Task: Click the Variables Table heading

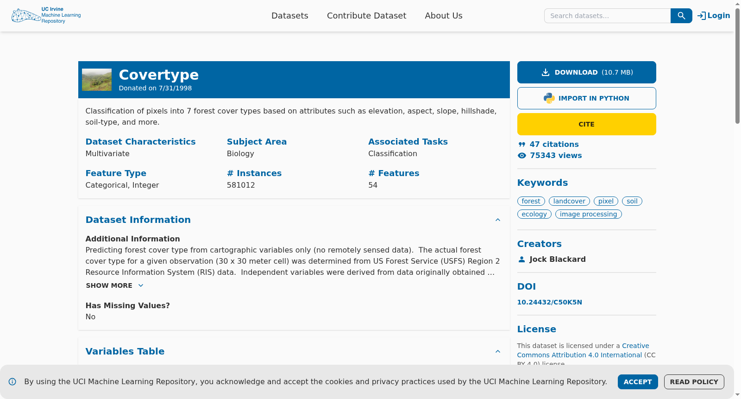Action: (125, 351)
